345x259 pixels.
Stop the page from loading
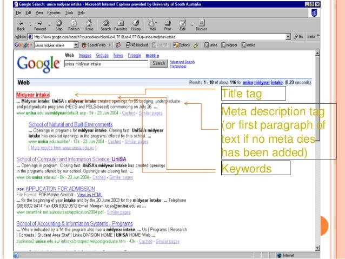click(x=59, y=25)
